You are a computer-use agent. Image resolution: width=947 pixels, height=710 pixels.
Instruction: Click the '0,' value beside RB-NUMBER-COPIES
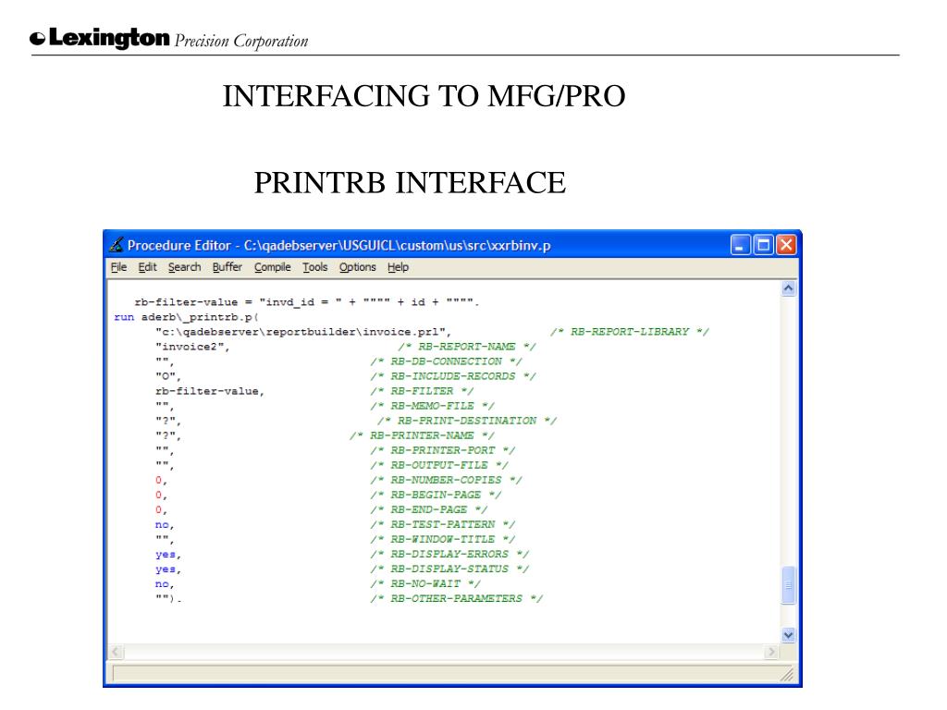(x=161, y=480)
